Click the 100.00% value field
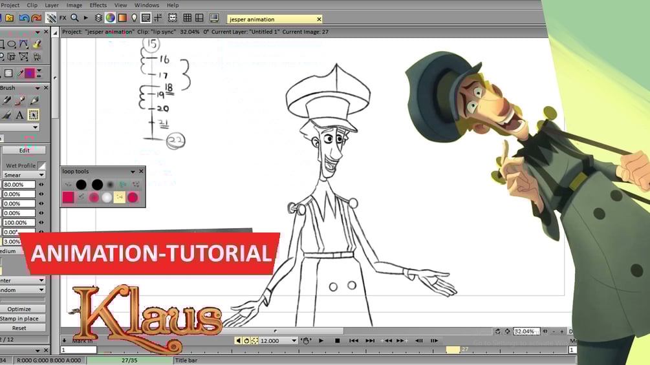 19,223
